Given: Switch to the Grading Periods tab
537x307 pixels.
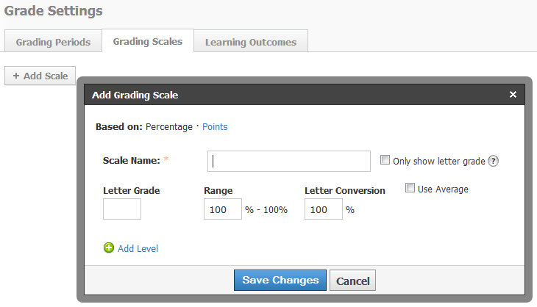Looking at the screenshot, I should [53, 42].
